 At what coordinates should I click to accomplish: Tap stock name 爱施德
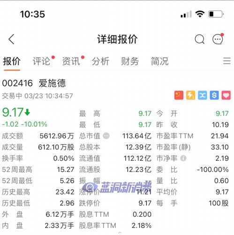(x=52, y=83)
